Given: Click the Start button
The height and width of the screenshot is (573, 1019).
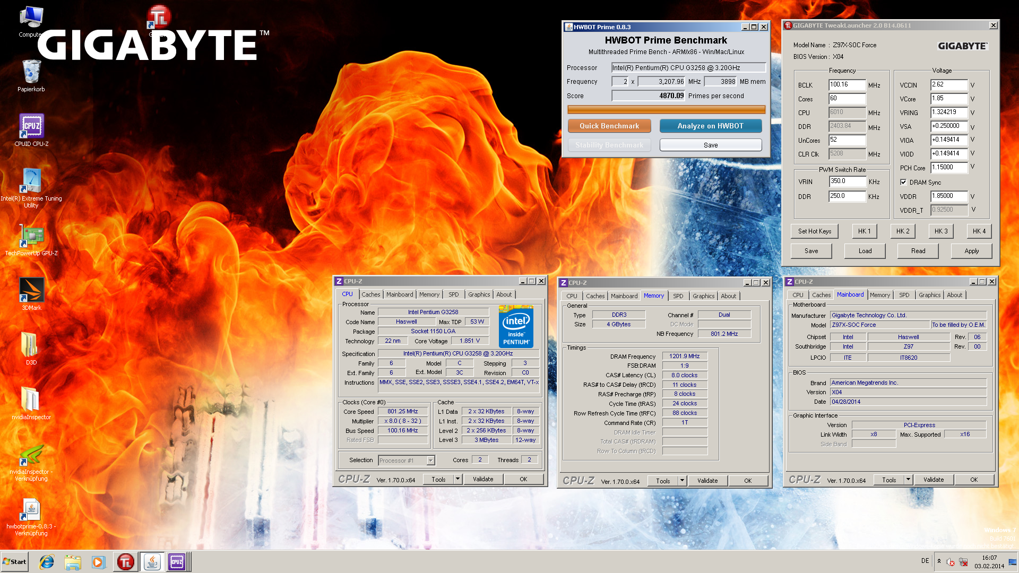Looking at the screenshot, I should (x=14, y=562).
